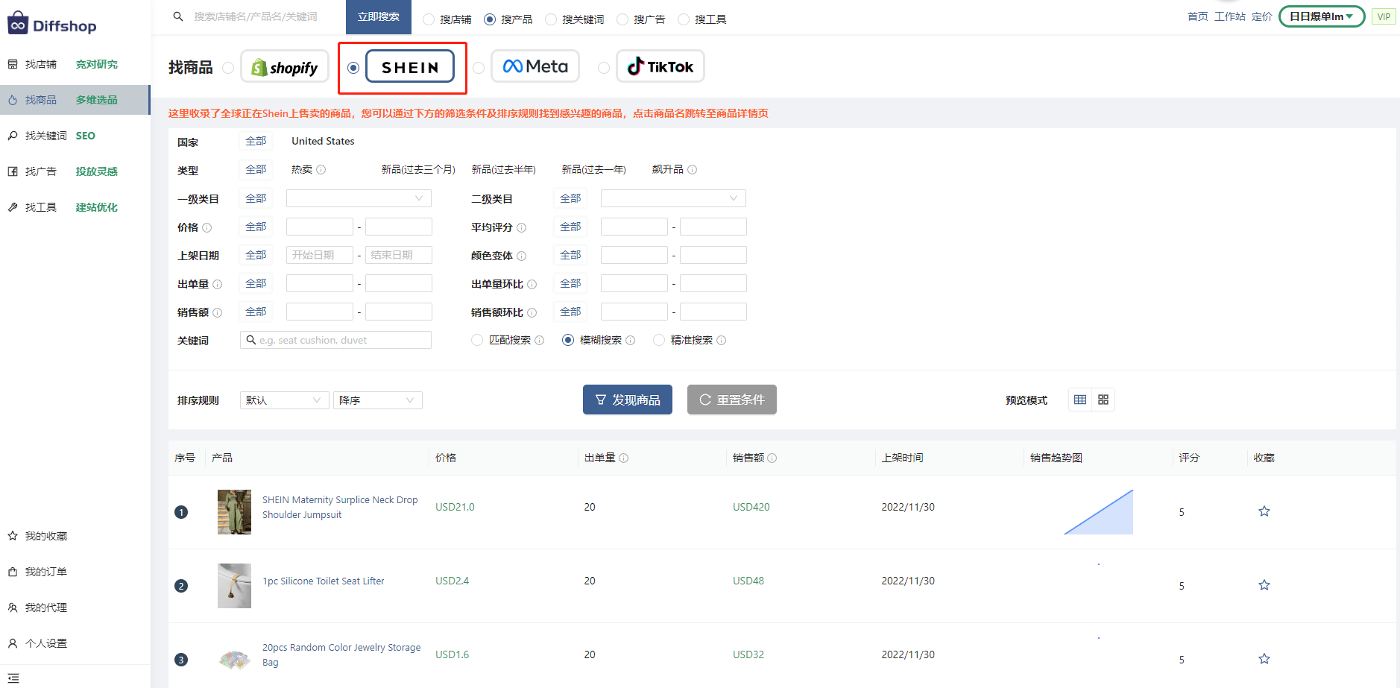Image resolution: width=1400 pixels, height=688 pixels.
Task: Click the 结束日期 end date field
Action: tap(399, 255)
